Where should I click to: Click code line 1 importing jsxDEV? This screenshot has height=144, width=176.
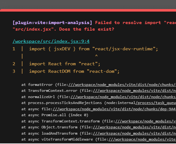coord(93,49)
